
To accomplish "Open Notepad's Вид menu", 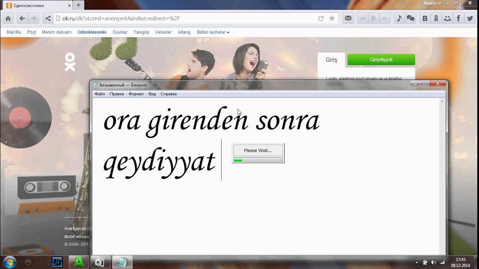I will click(152, 94).
